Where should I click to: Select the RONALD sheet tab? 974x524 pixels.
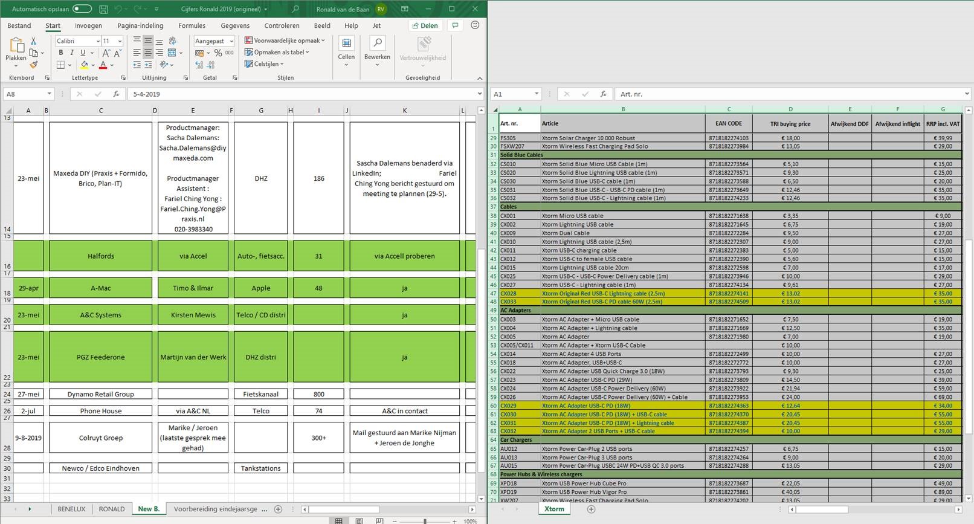click(112, 509)
